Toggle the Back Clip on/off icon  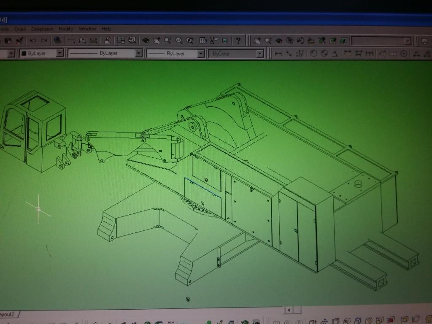[x=343, y=41]
